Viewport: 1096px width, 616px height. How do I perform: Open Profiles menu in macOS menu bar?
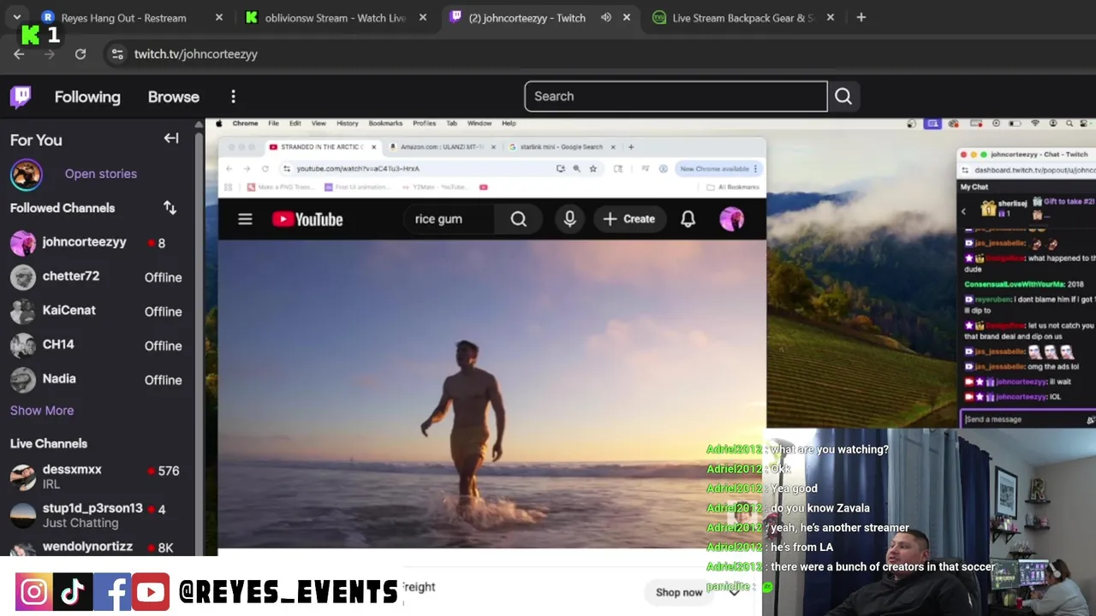pyautogui.click(x=424, y=123)
